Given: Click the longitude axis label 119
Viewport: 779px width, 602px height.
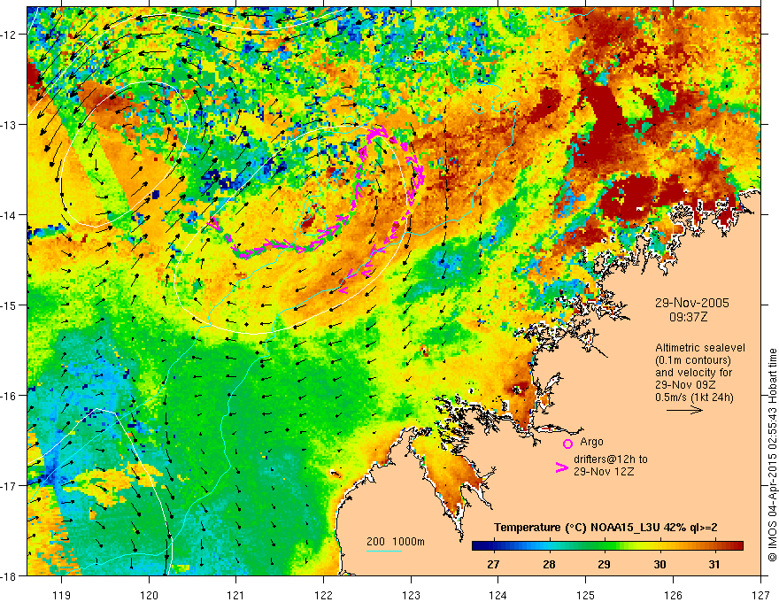Looking at the screenshot, I should pyautogui.click(x=62, y=595).
